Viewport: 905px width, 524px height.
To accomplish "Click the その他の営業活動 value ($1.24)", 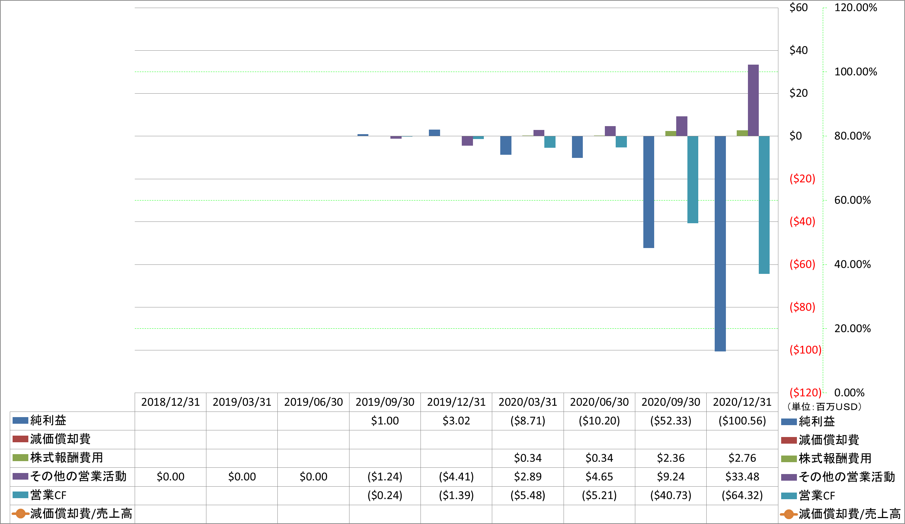I will coord(384,476).
